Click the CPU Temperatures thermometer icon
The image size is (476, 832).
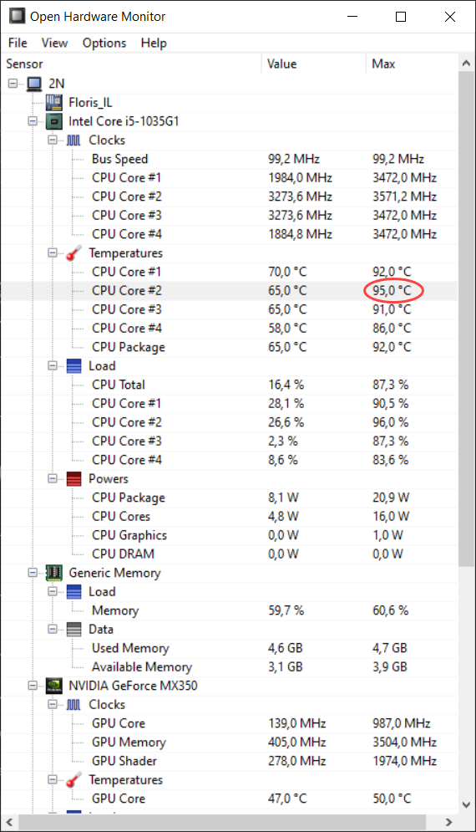pos(73,253)
